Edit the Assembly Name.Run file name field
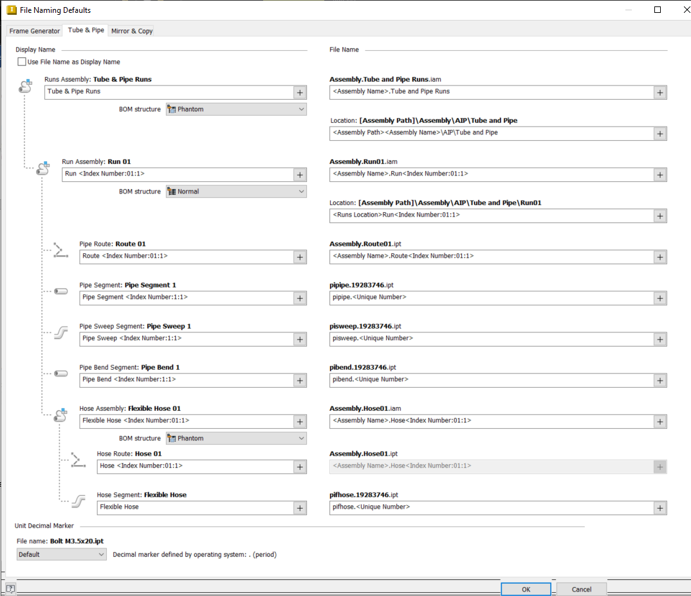Screen dimensions: 691x596 coord(492,175)
